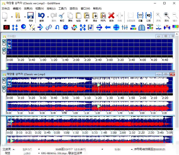179x155 pixels.
Task: Open the 效果(X) menu
Action: [x=28, y=8]
